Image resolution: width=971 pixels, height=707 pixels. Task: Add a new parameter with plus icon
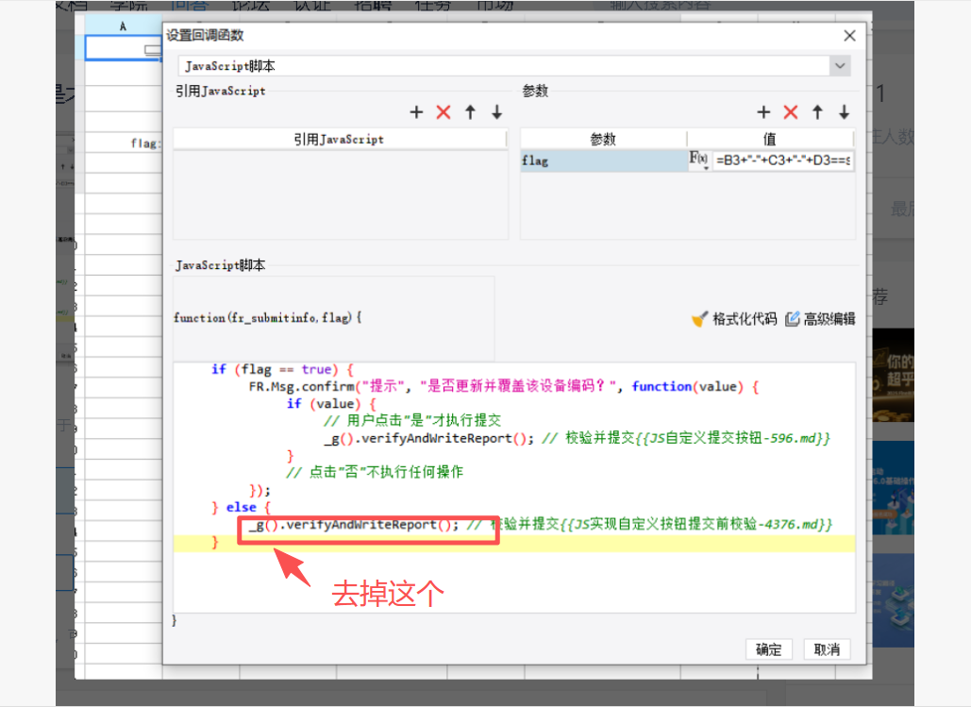pyautogui.click(x=763, y=112)
